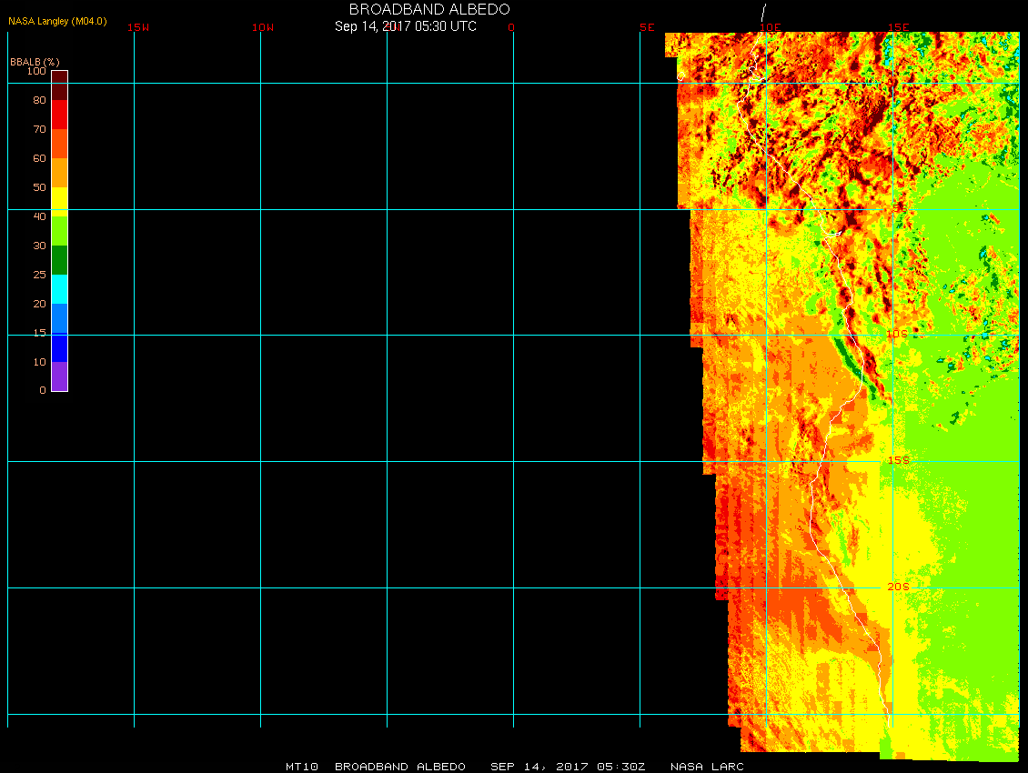Click the purple 0–10% legend swatch
The height and width of the screenshot is (773, 1028).
click(59, 376)
